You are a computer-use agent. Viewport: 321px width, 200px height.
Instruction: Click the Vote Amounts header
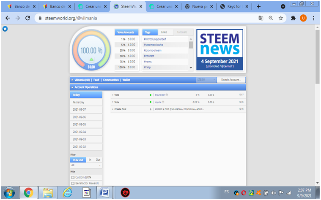coord(126,32)
